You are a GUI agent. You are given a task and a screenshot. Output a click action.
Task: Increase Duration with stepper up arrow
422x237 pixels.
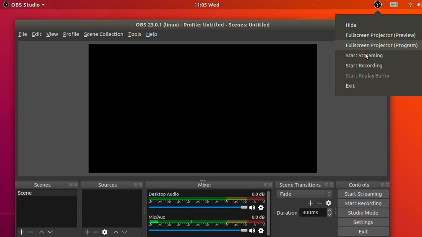(329, 211)
